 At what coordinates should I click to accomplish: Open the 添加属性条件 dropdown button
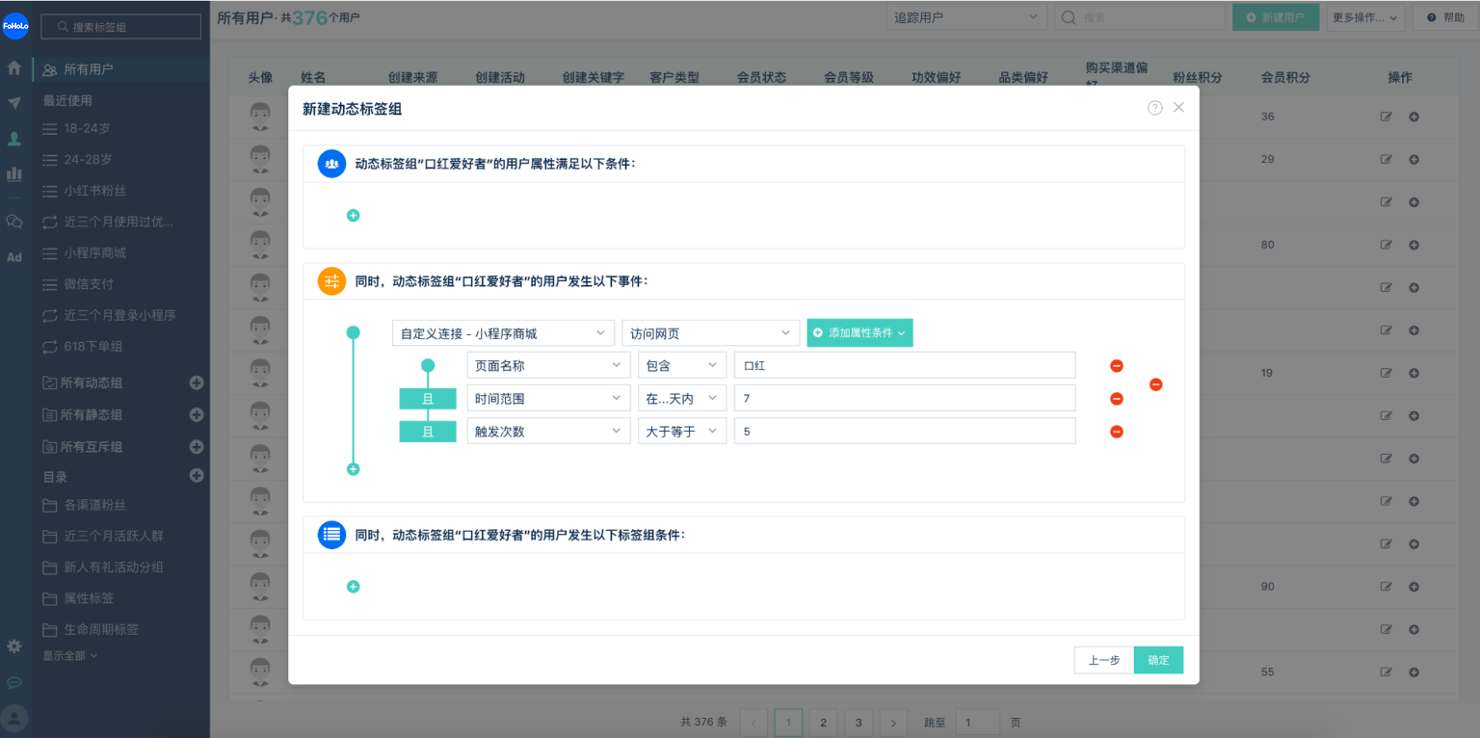[x=859, y=333]
